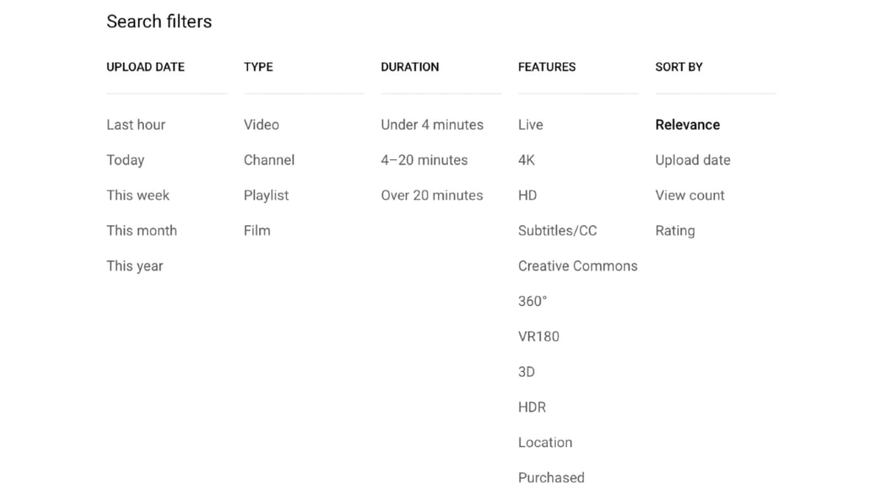Filter results by Last hour upload date
The height and width of the screenshot is (498, 886).
[136, 125]
